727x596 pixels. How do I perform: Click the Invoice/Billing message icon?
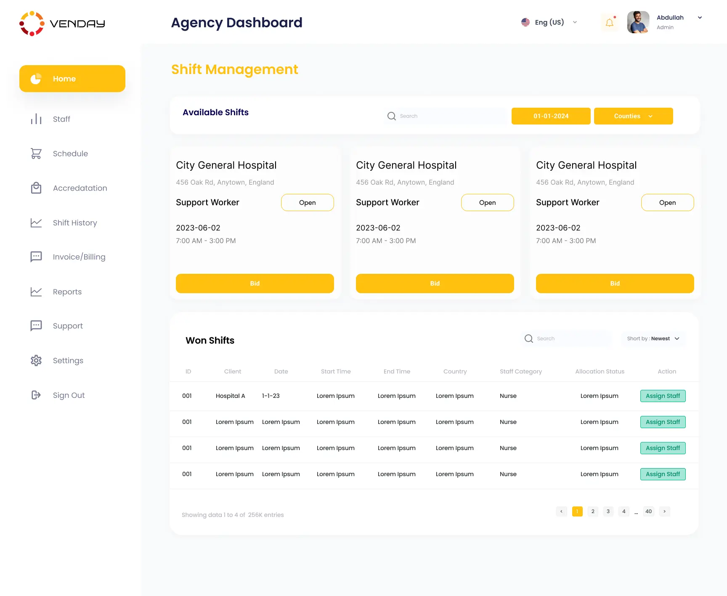click(x=36, y=257)
